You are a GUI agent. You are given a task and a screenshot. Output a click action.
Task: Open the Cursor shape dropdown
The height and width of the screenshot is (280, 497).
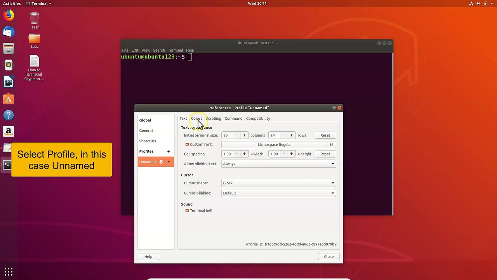pos(278,183)
